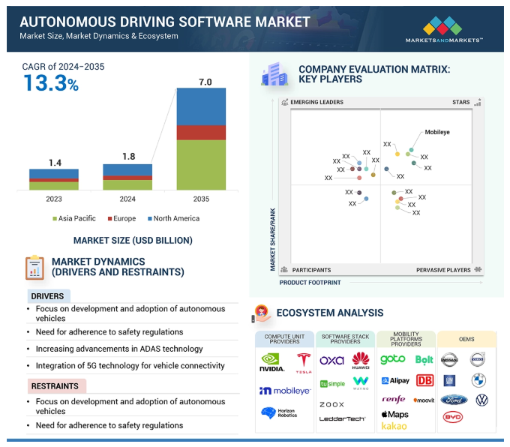The height and width of the screenshot is (447, 510).
Task: Click the Asia Pacific green legend swatch
Action: coord(55,219)
